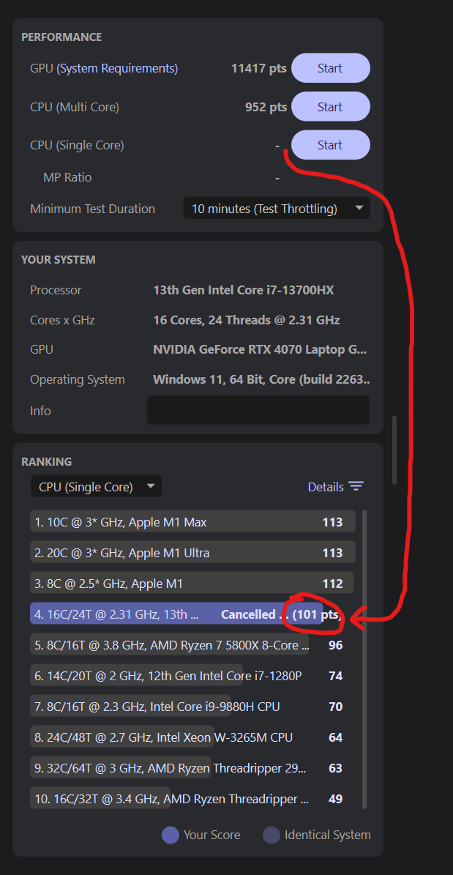This screenshot has width=453, height=875.
Task: Click the Your Score legend circle
Action: tap(170, 835)
